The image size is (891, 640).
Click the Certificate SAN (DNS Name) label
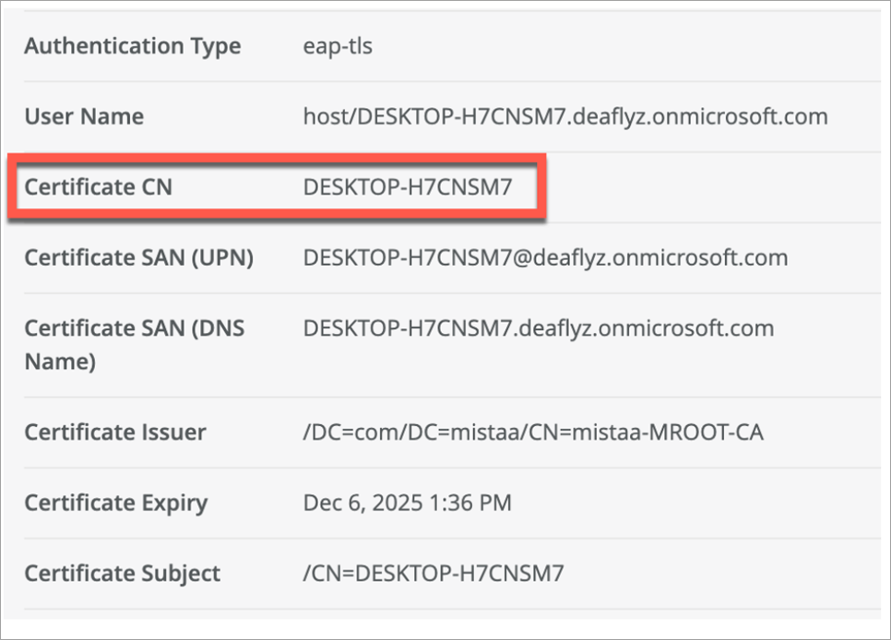[x=134, y=345]
